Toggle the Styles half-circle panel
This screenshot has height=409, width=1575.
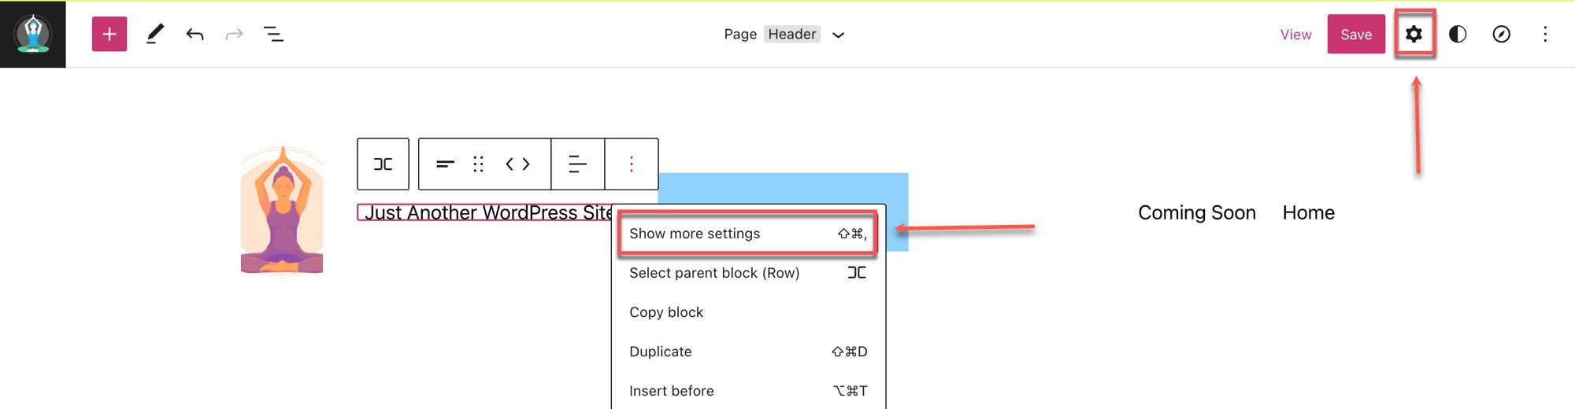point(1458,34)
